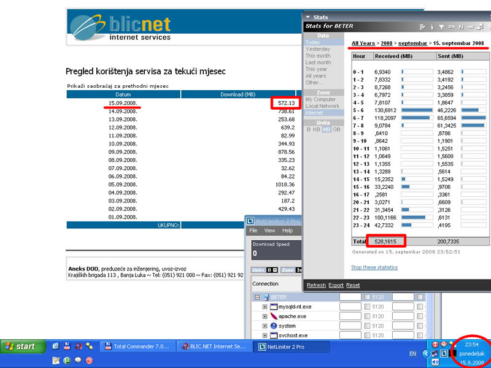The image size is (491, 368).
Task: Click the 'N' icon in Stats toolbar
Action: [x=461, y=27]
